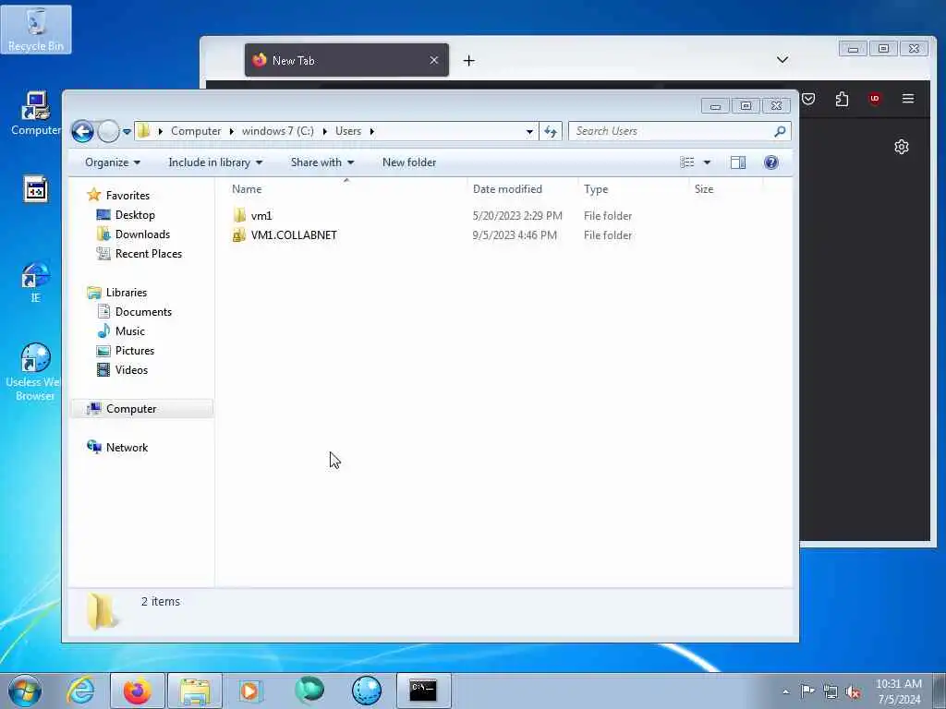Select Computer in navigation pane

coord(131,409)
